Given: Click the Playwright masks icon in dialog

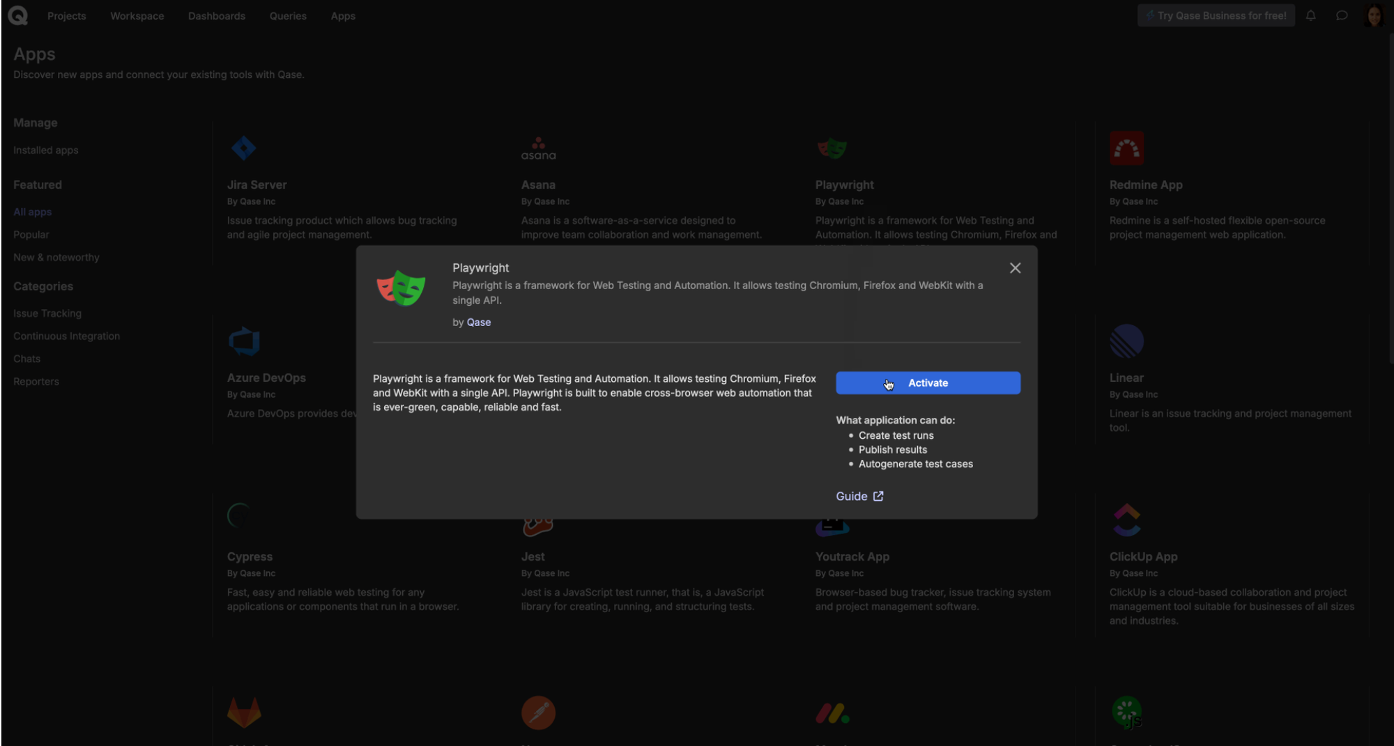Looking at the screenshot, I should pyautogui.click(x=401, y=288).
